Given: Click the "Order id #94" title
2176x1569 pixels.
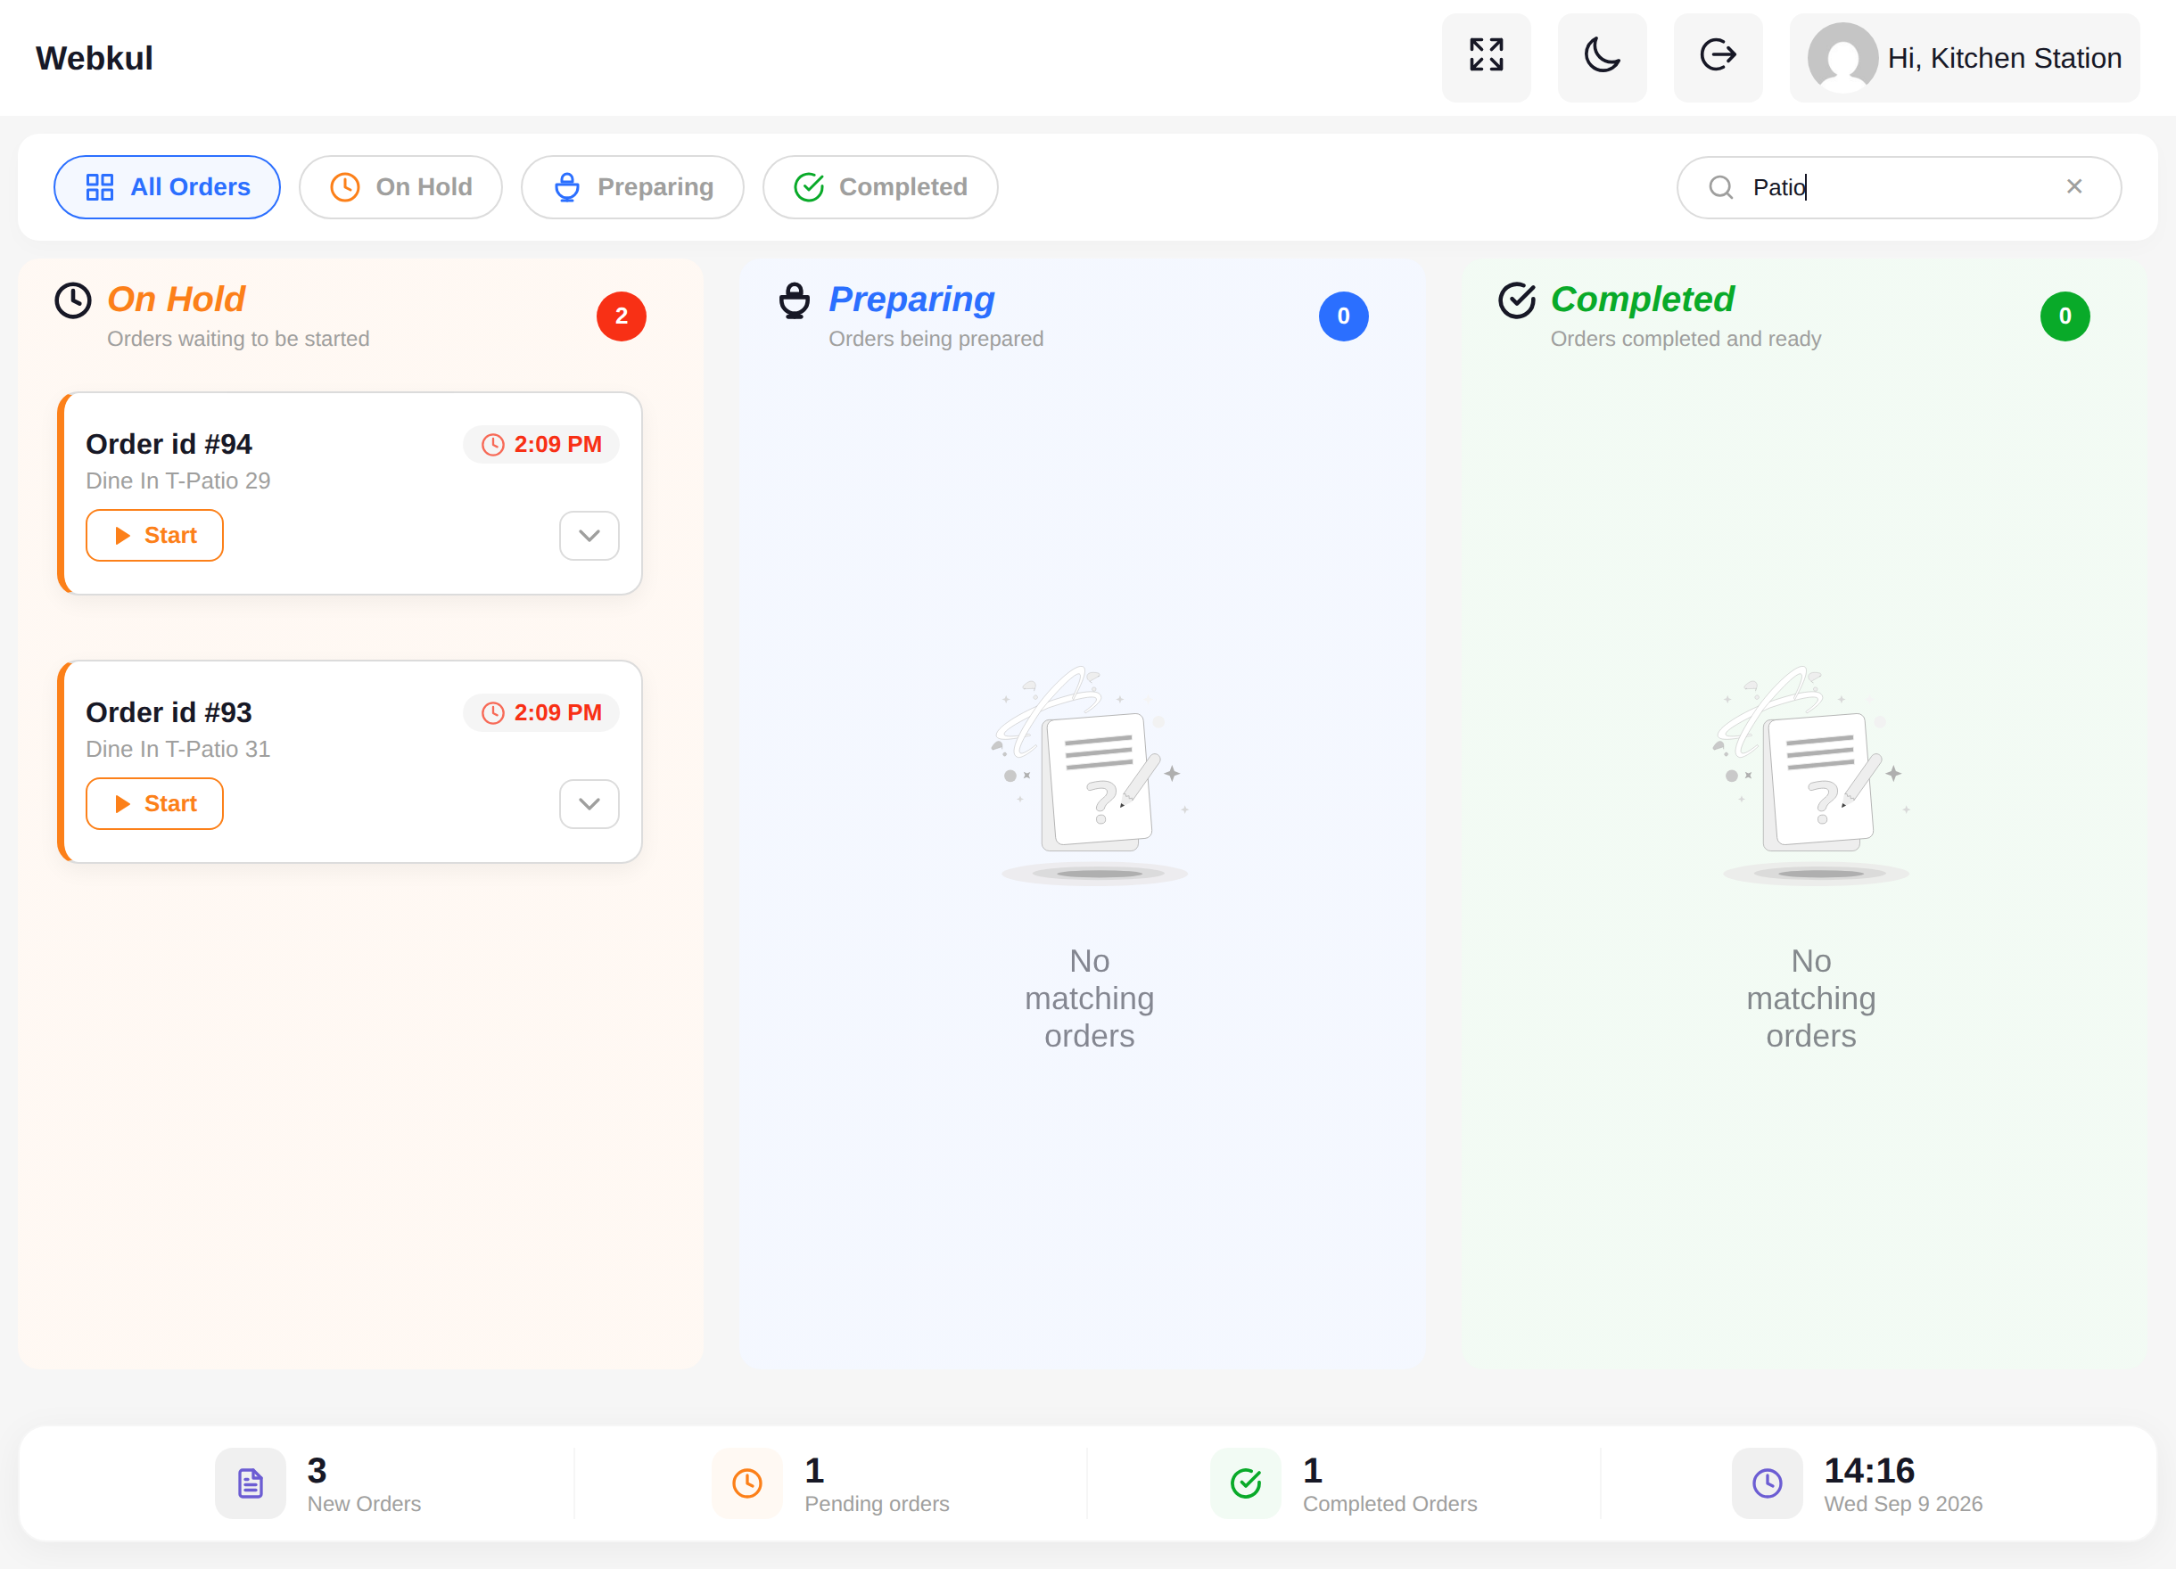Looking at the screenshot, I should pos(169,444).
